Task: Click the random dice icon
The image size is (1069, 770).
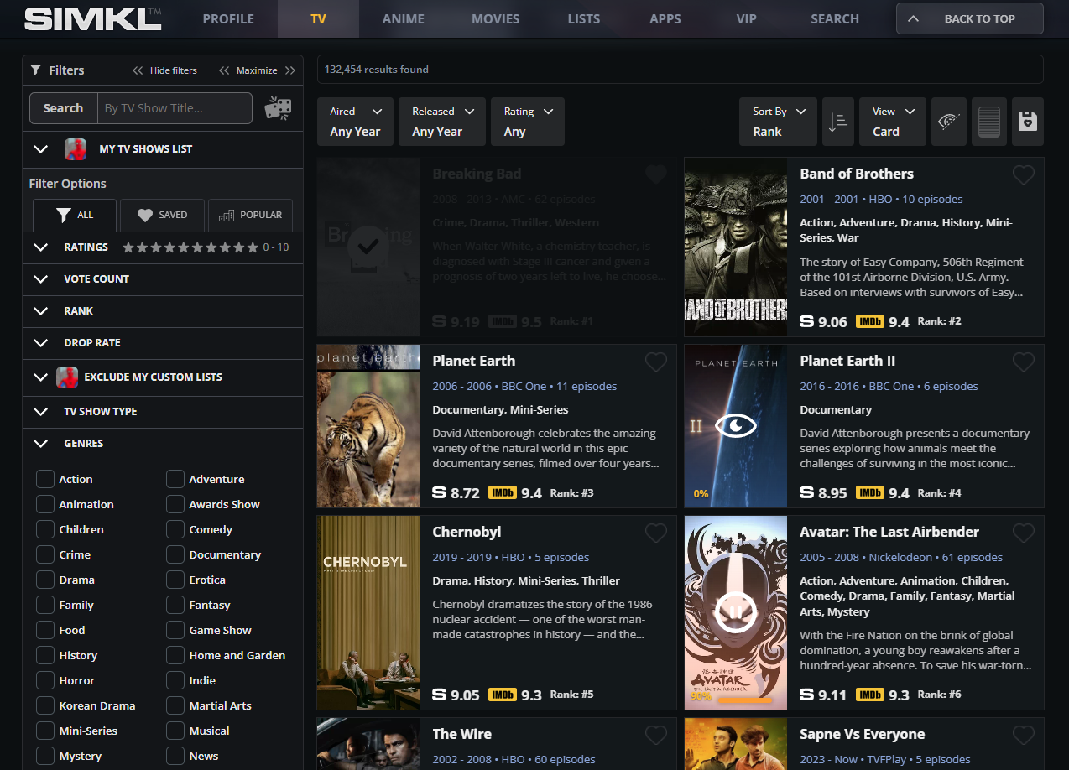Action: (x=278, y=108)
